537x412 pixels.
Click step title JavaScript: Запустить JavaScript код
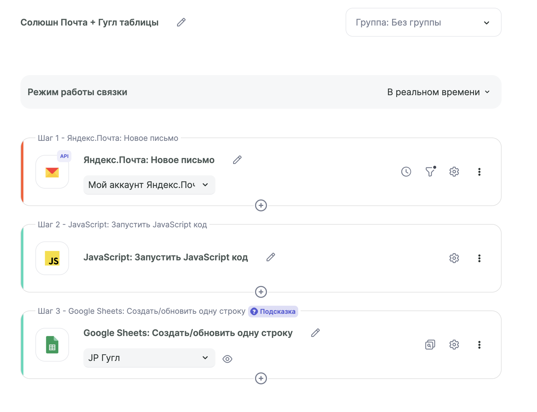point(166,257)
